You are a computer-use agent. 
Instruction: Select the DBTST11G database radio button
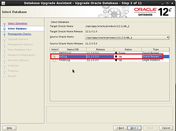pos(54,53)
